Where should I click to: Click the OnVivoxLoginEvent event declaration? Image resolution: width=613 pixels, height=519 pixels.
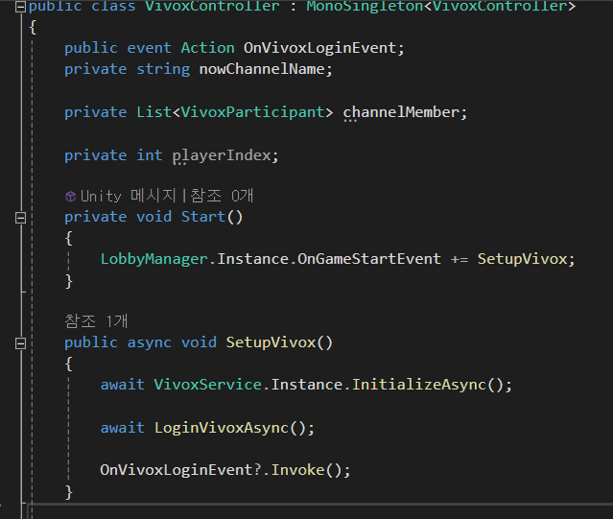point(319,48)
